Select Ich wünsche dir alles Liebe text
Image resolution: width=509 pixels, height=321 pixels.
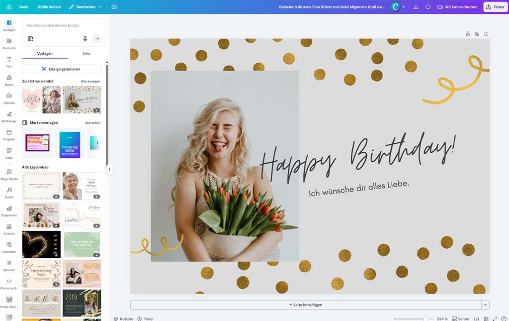pyautogui.click(x=359, y=189)
